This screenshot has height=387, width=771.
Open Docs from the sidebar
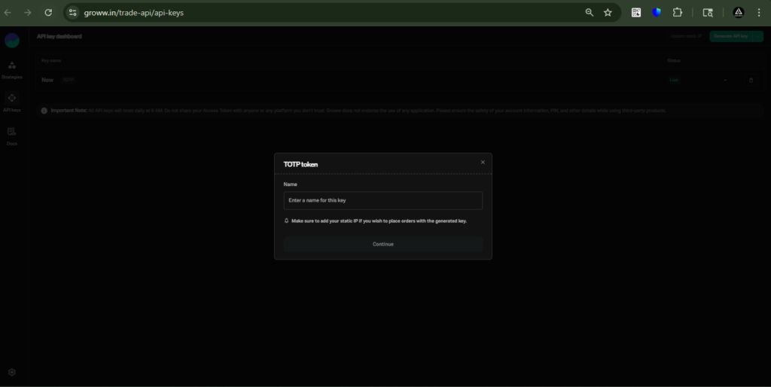click(x=12, y=135)
